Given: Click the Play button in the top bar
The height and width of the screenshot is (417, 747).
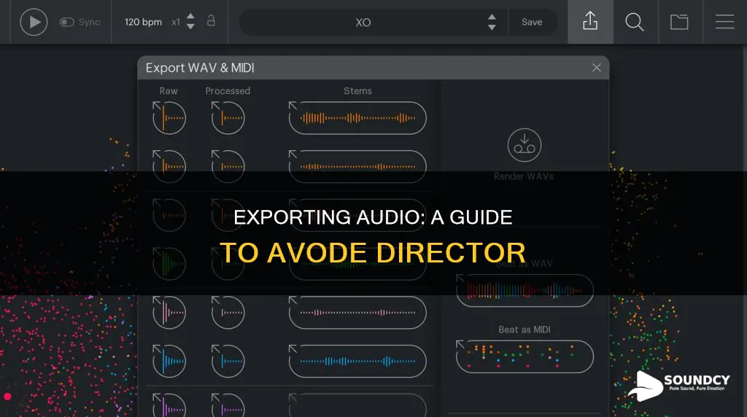Looking at the screenshot, I should (x=34, y=22).
